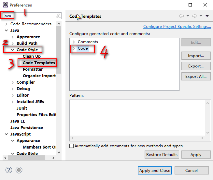Expand the Comments templates group
The image size is (213, 180).
(x=74, y=42)
